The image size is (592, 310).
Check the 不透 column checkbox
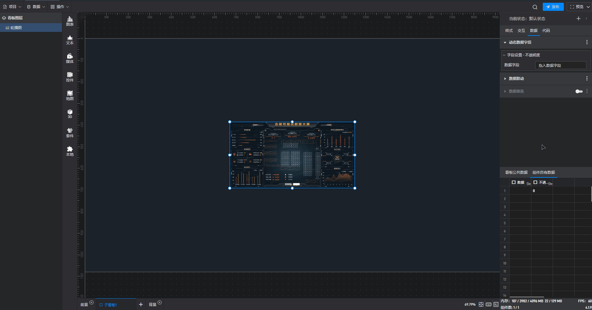(x=535, y=182)
